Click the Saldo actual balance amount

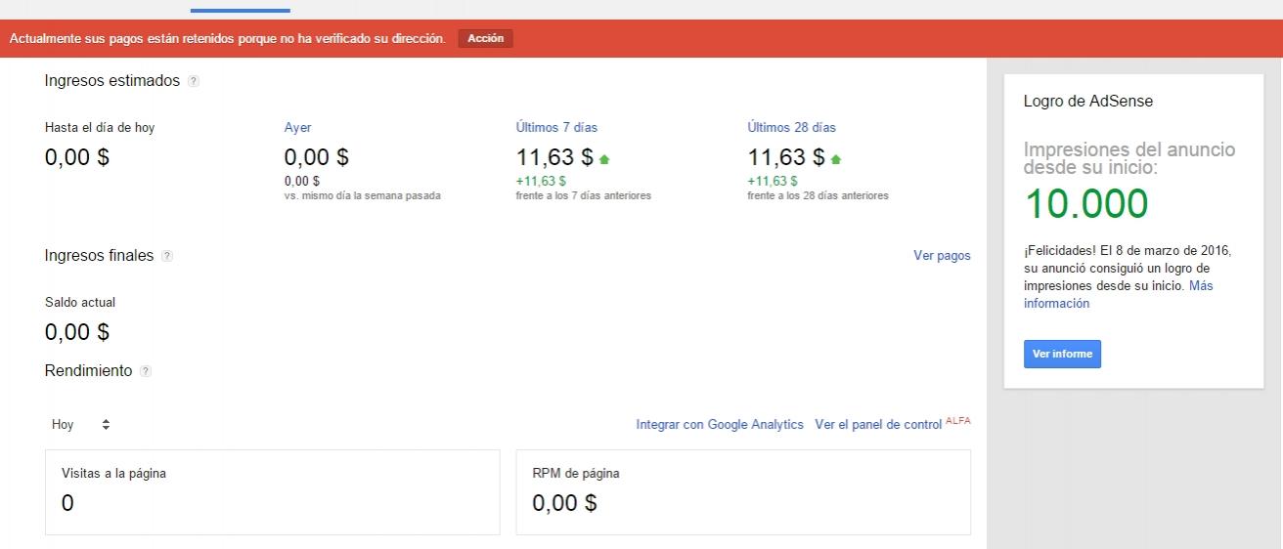click(77, 332)
